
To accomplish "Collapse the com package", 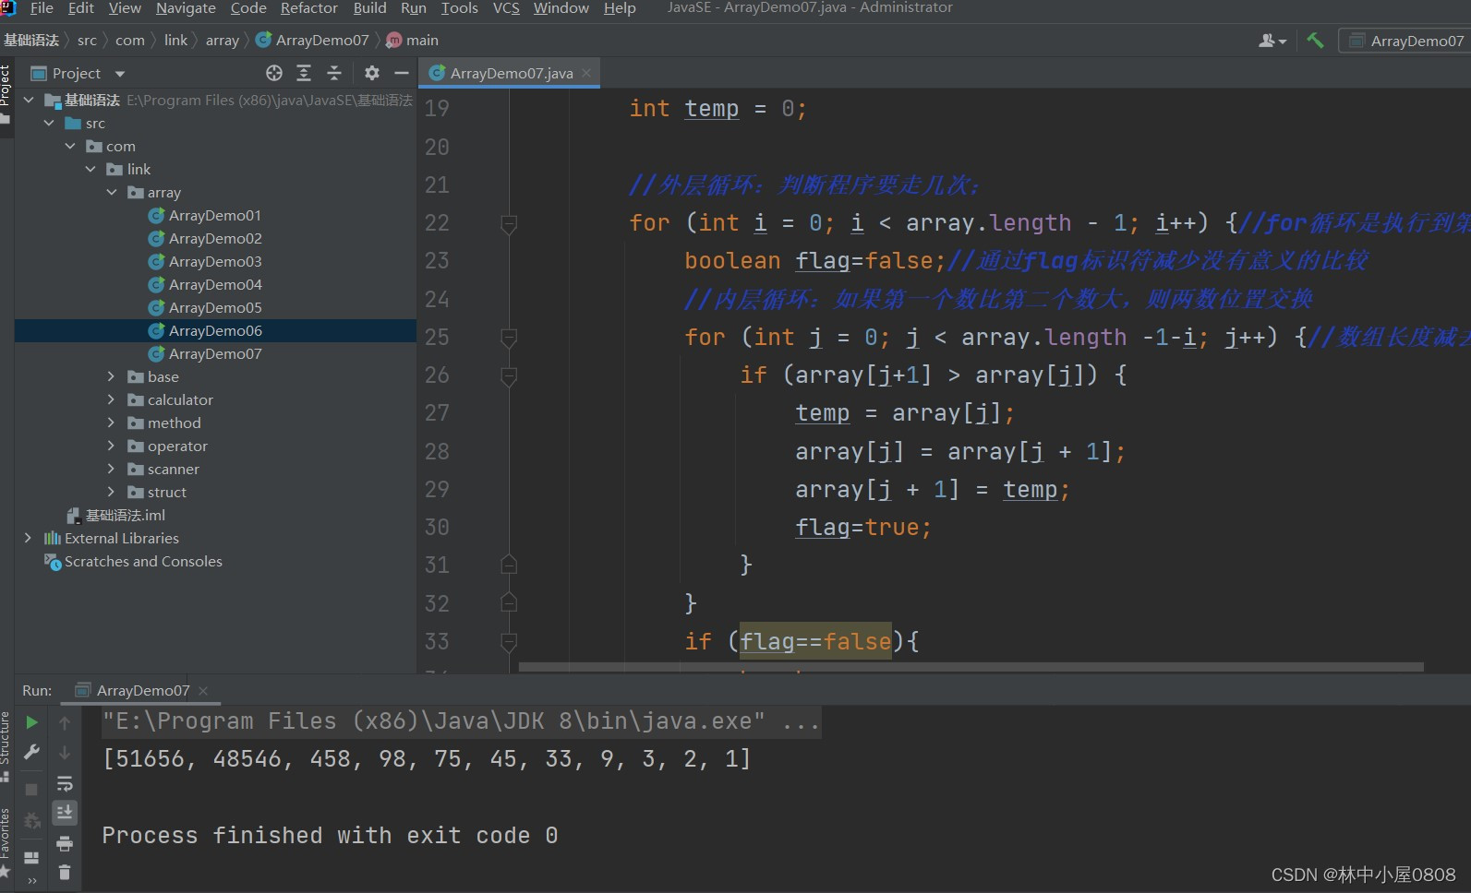I will click(x=70, y=146).
